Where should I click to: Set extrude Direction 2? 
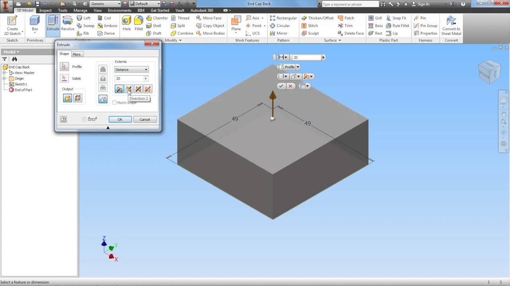coord(128,89)
